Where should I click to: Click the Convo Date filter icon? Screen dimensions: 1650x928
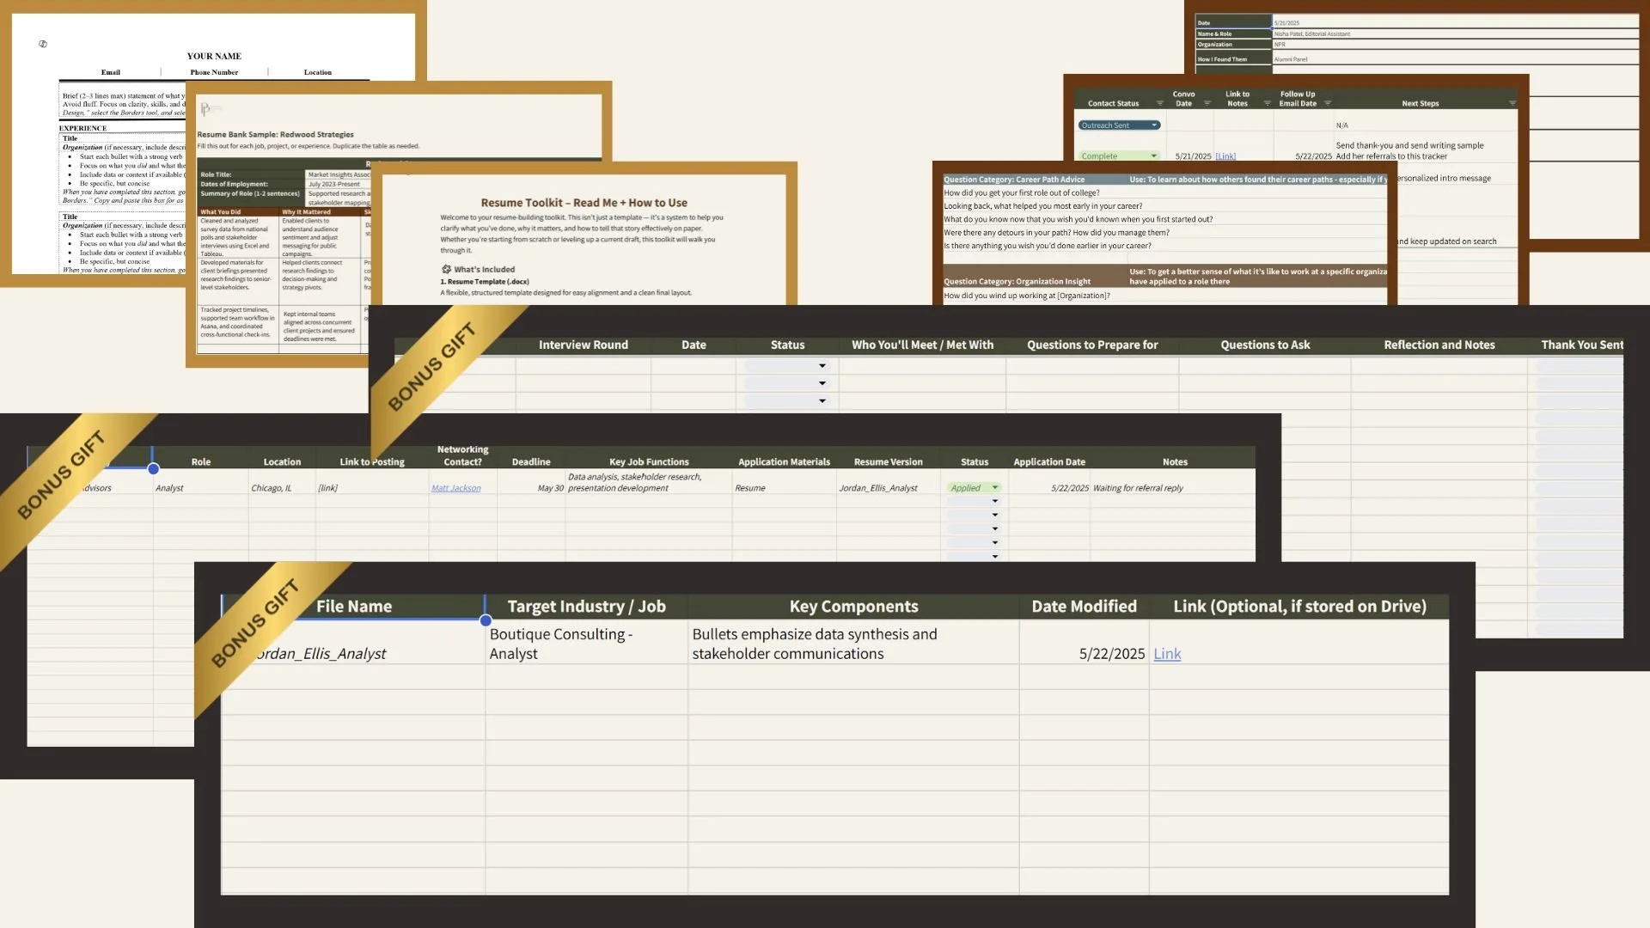(x=1207, y=104)
